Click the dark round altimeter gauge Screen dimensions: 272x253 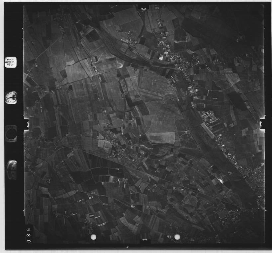pyautogui.click(x=11, y=133)
